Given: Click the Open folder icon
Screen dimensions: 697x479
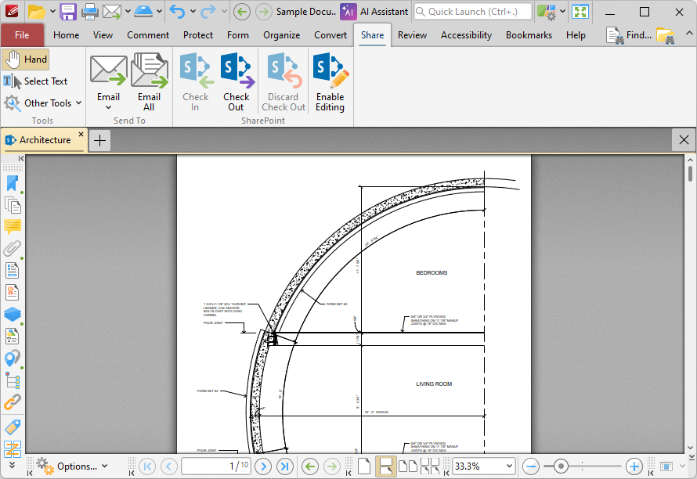Looking at the screenshot, I should (x=37, y=12).
